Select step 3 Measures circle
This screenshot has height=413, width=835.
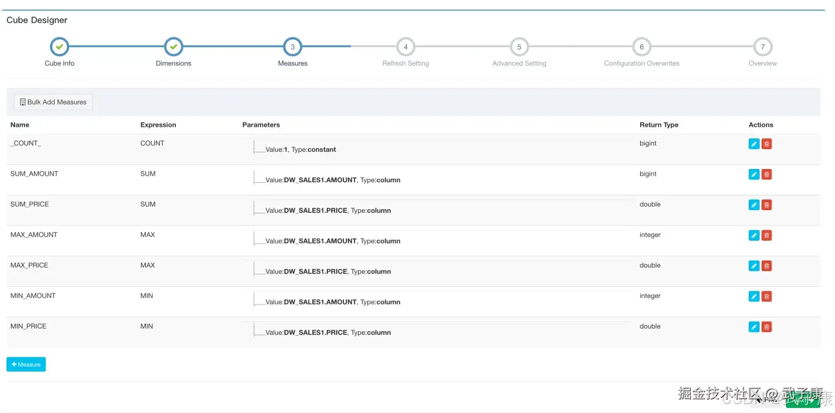[293, 47]
